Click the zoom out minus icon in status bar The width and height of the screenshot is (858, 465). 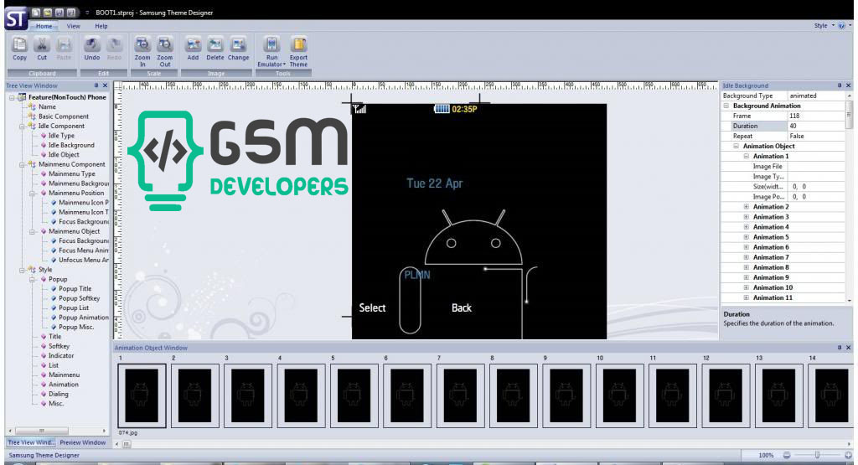point(786,455)
